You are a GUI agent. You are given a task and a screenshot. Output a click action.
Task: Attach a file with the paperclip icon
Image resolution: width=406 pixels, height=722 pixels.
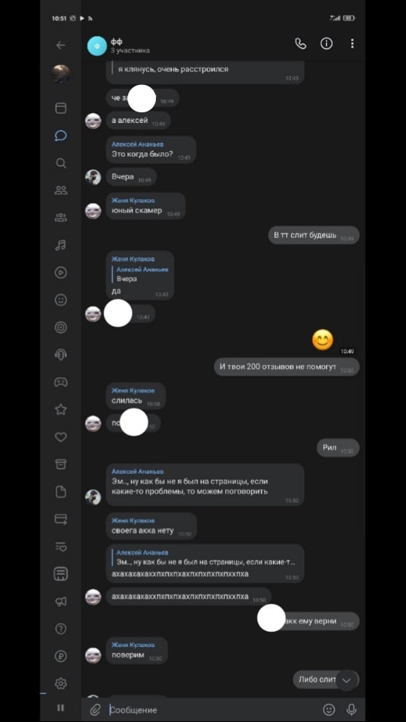click(x=95, y=709)
